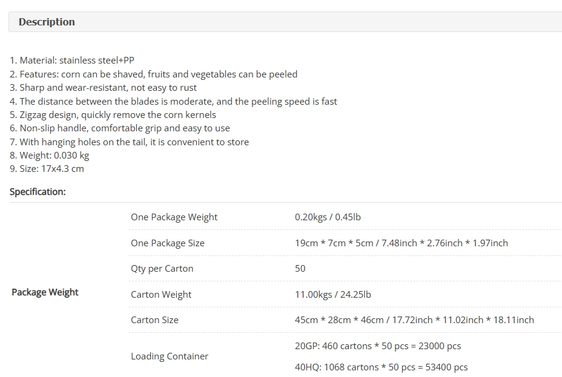Select the 0.20kgs / 0.45lb value
This screenshot has height=377, width=562.
pos(328,217)
